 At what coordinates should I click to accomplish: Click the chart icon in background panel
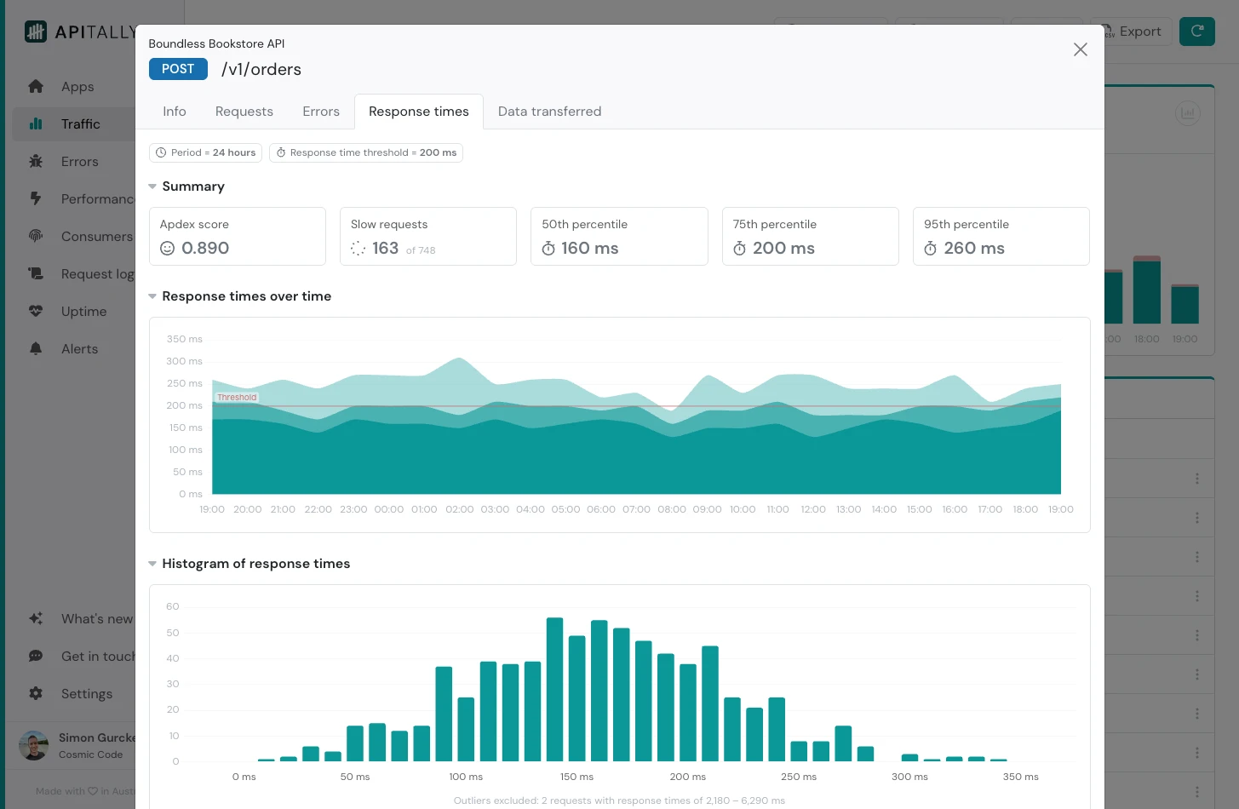point(1188,112)
